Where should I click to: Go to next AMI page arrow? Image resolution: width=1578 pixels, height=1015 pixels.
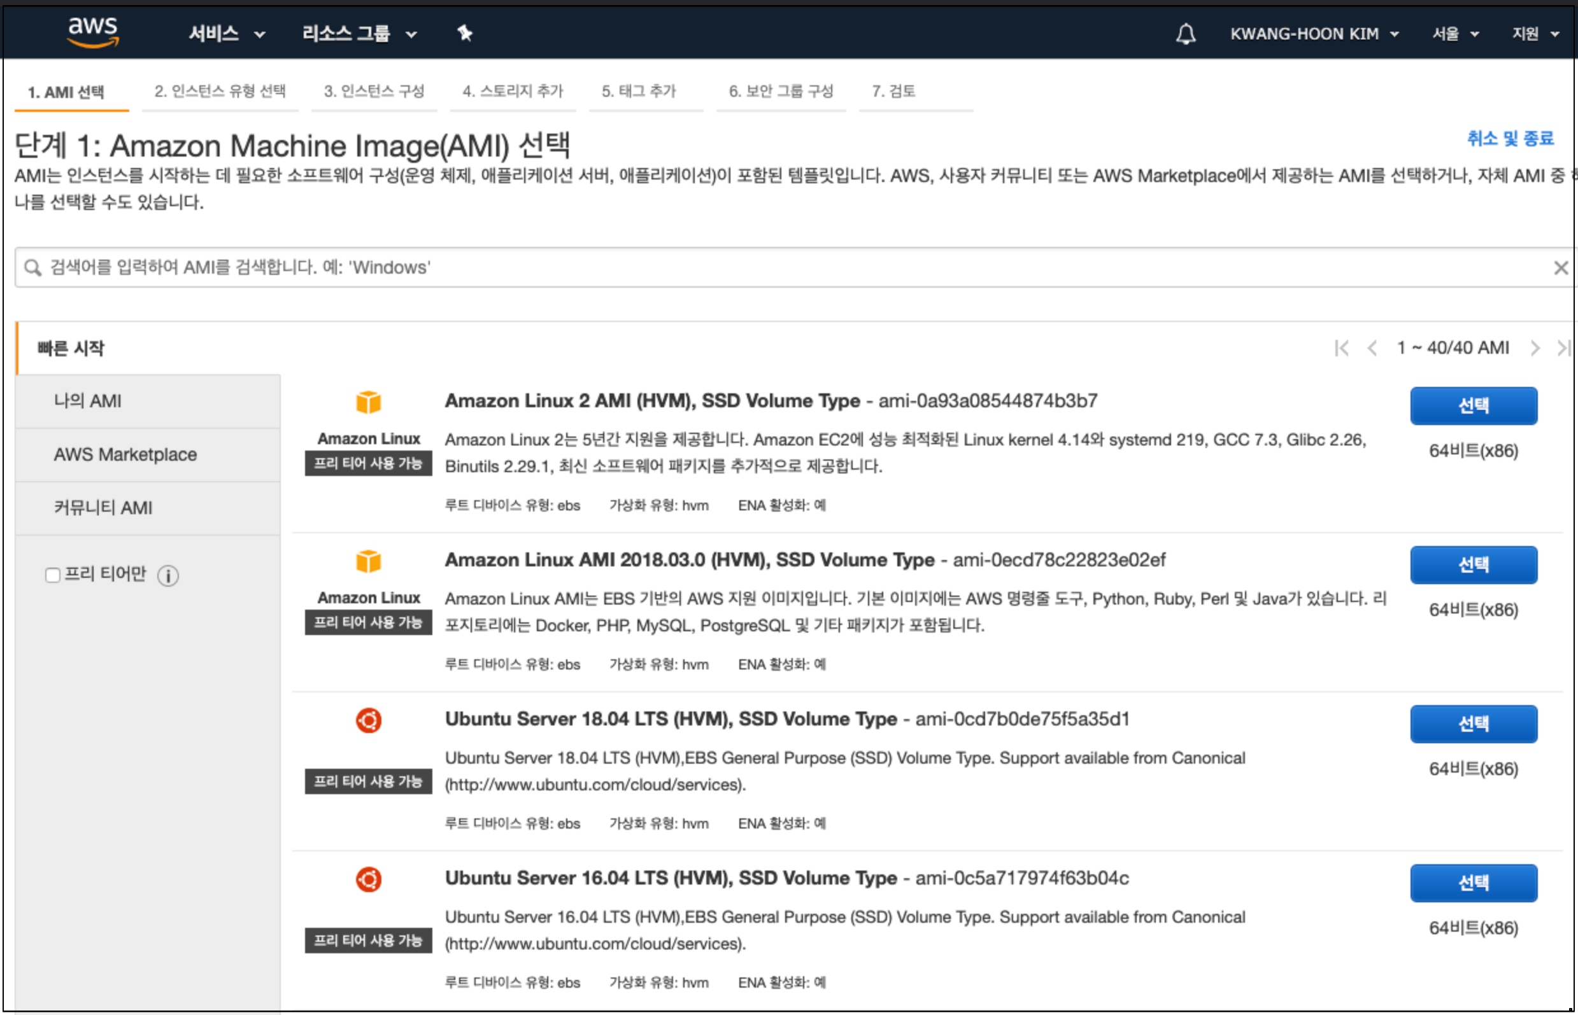1535,348
